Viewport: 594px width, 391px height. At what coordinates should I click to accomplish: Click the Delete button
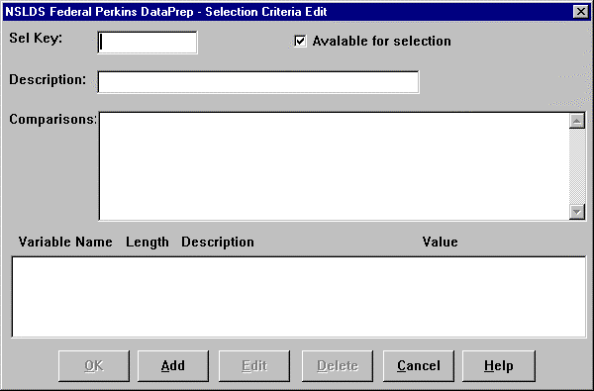point(338,366)
